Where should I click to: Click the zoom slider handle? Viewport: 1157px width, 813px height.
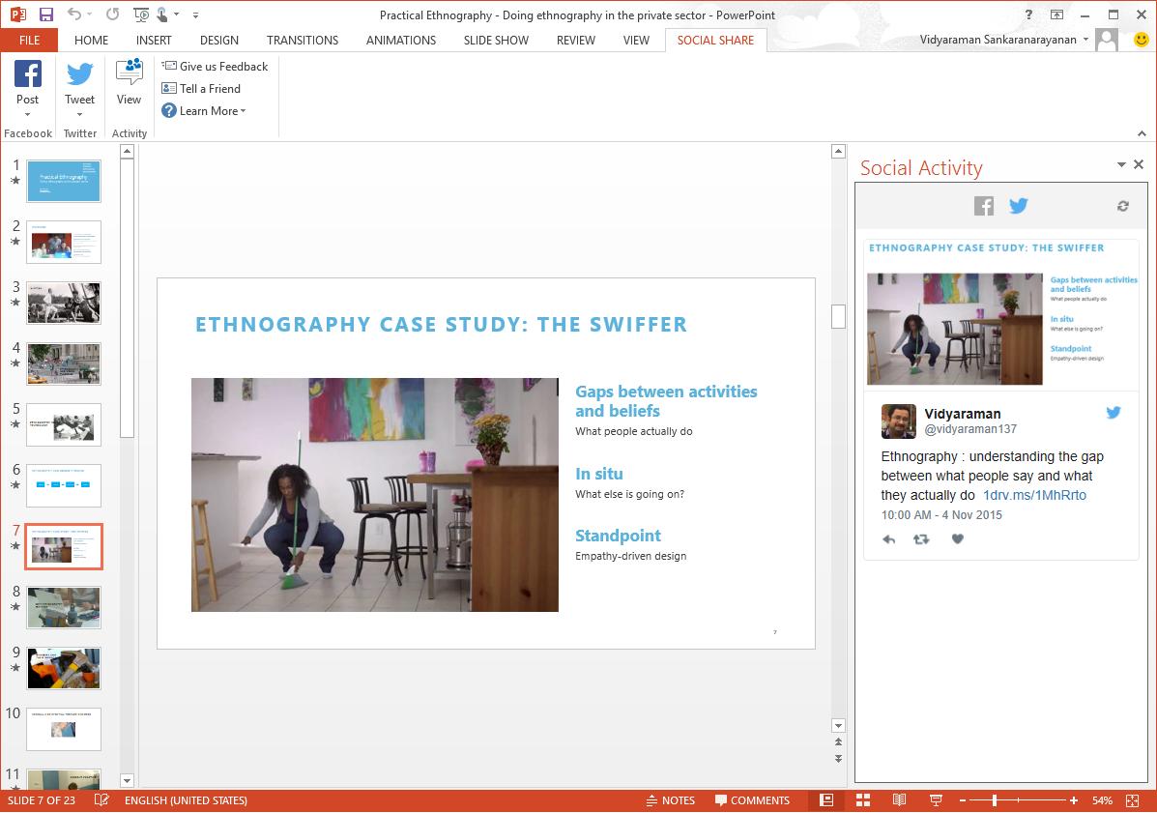[995, 800]
